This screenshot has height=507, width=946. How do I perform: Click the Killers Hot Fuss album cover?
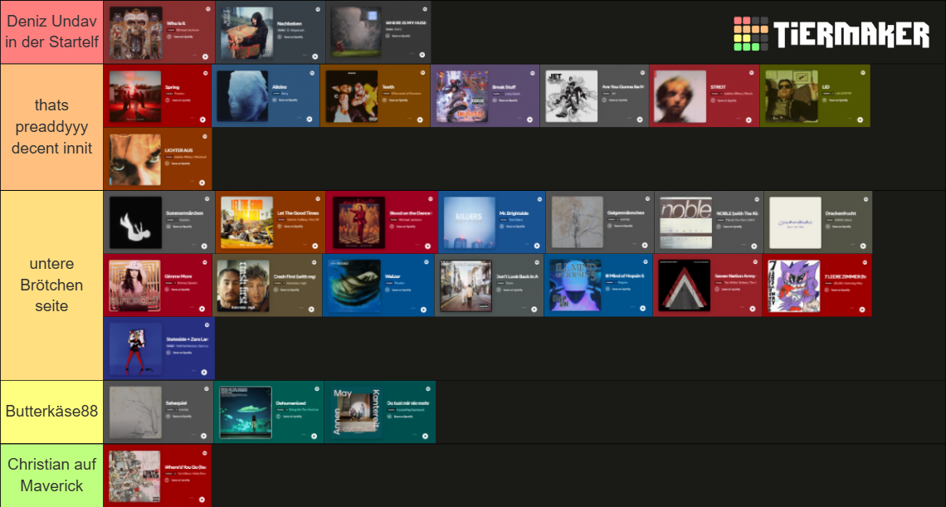[x=470, y=222]
